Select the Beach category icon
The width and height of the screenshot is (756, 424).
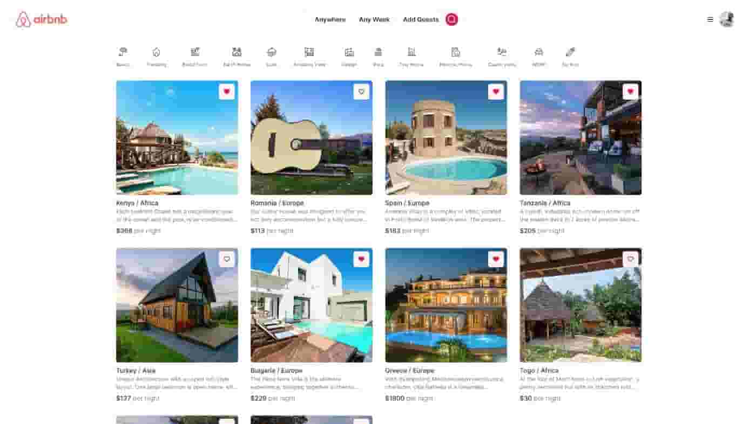123,52
